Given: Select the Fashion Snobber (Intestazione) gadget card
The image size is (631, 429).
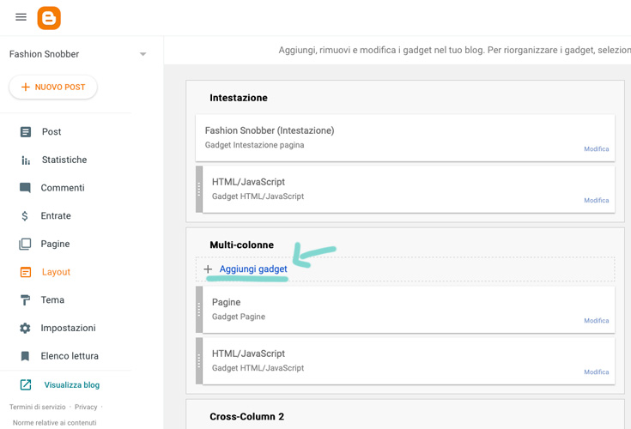Looking at the screenshot, I should tap(405, 138).
